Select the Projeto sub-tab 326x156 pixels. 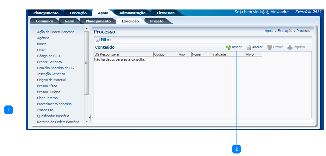(x=157, y=21)
